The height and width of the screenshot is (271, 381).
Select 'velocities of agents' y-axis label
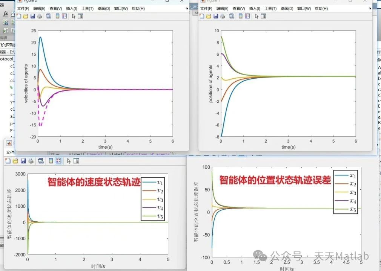click(x=26, y=84)
